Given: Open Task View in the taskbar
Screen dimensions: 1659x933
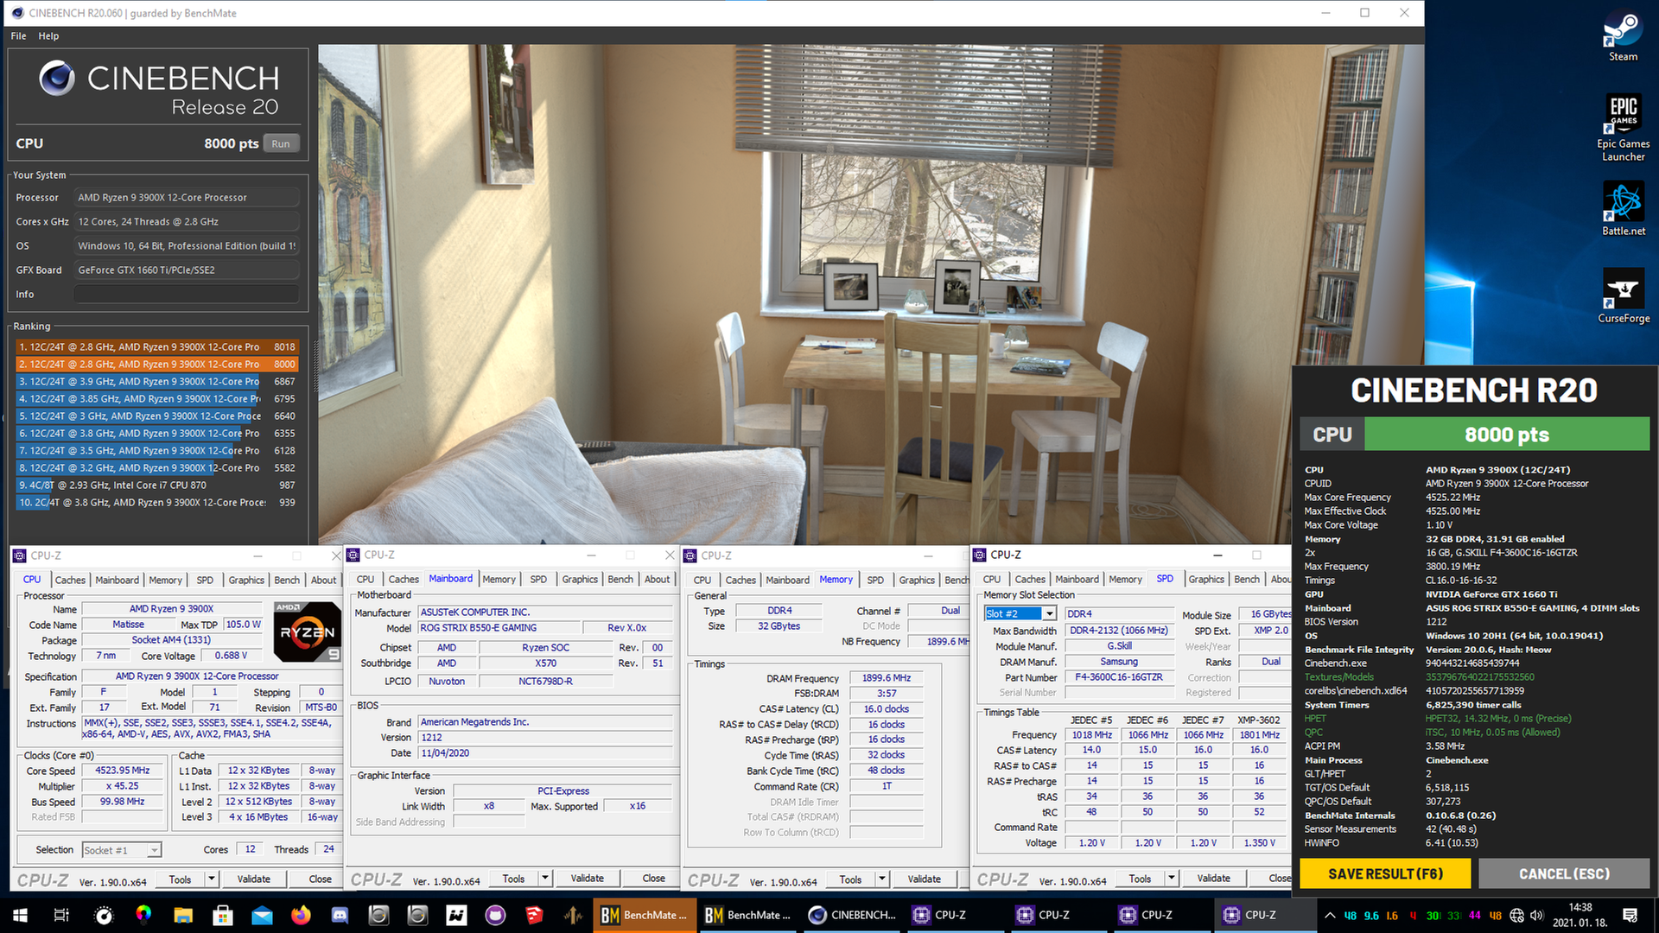Looking at the screenshot, I should coord(61,915).
